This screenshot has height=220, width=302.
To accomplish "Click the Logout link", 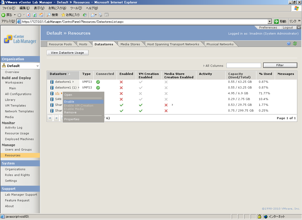I will pyautogui.click(x=288, y=27).
